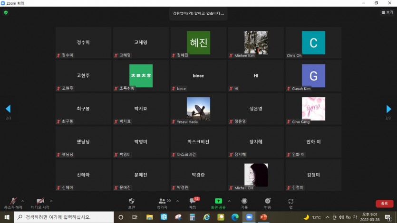Screen dimensions: 397x223
Task: Click the 최구봉 name in tile
Action: coord(83,109)
